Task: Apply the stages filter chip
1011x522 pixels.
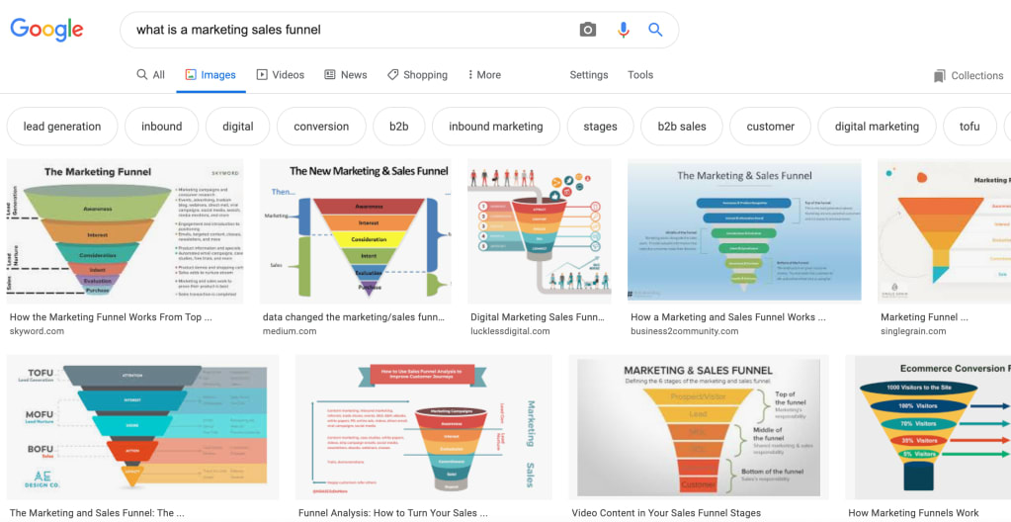Action: tap(600, 127)
